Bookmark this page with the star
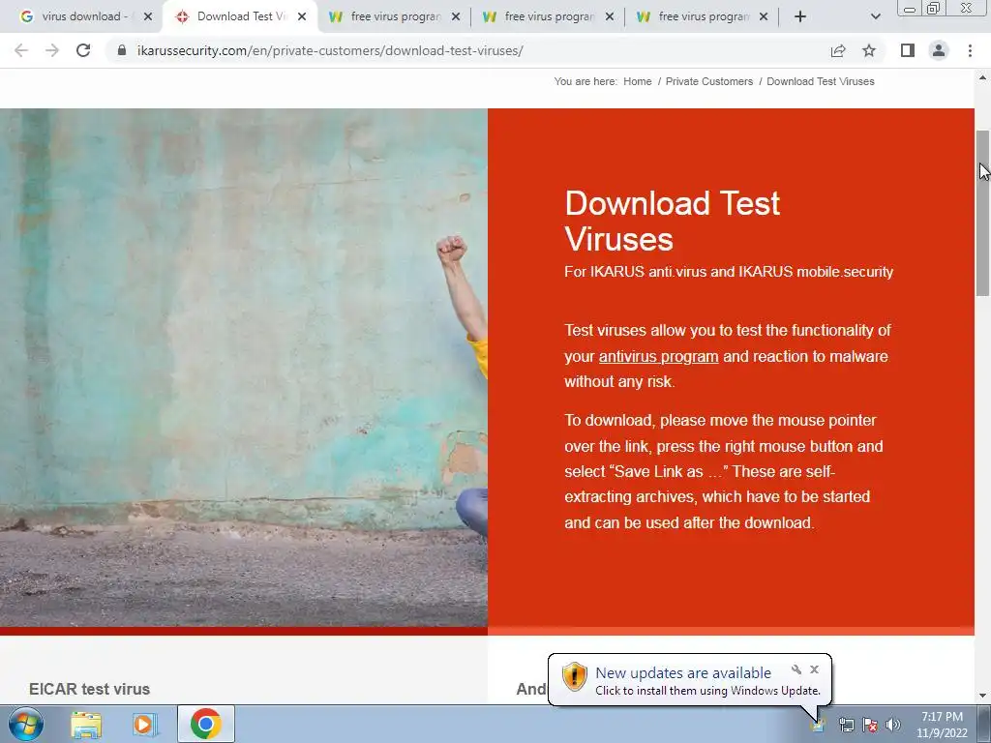 tap(869, 50)
